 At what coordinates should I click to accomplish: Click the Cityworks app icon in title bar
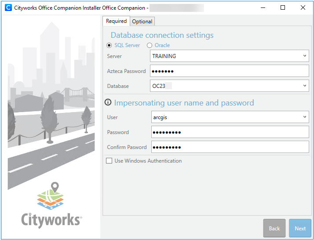tap(8, 7)
